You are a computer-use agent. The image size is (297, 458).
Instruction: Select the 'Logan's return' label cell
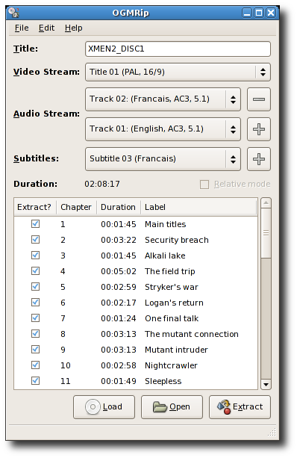pyautogui.click(x=174, y=303)
